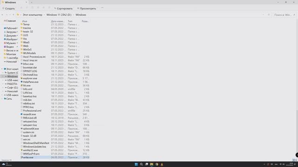298x167 pixels.
Task: Select the splwow64.exe file icon
Action: point(21,129)
